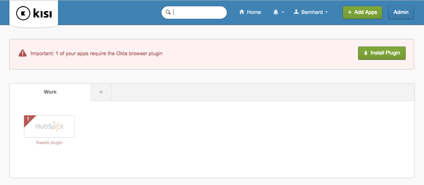This screenshot has height=185, width=424.
Task: Click the Add Apps button
Action: pos(362,12)
